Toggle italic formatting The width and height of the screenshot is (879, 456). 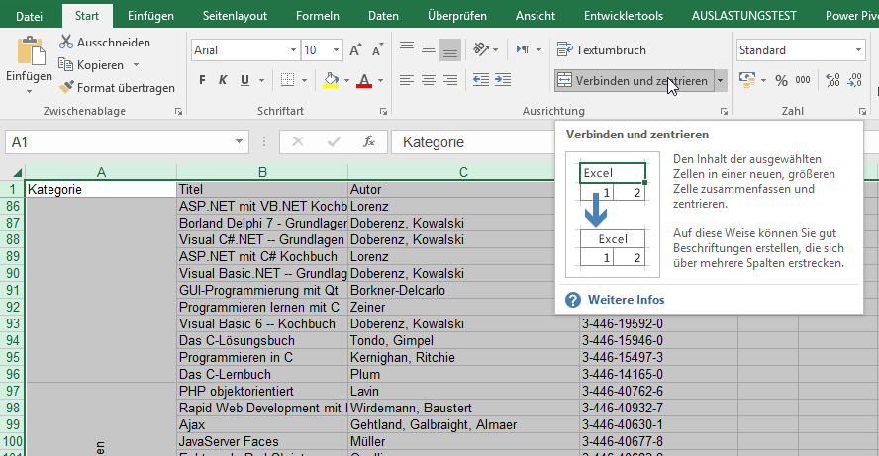222,80
